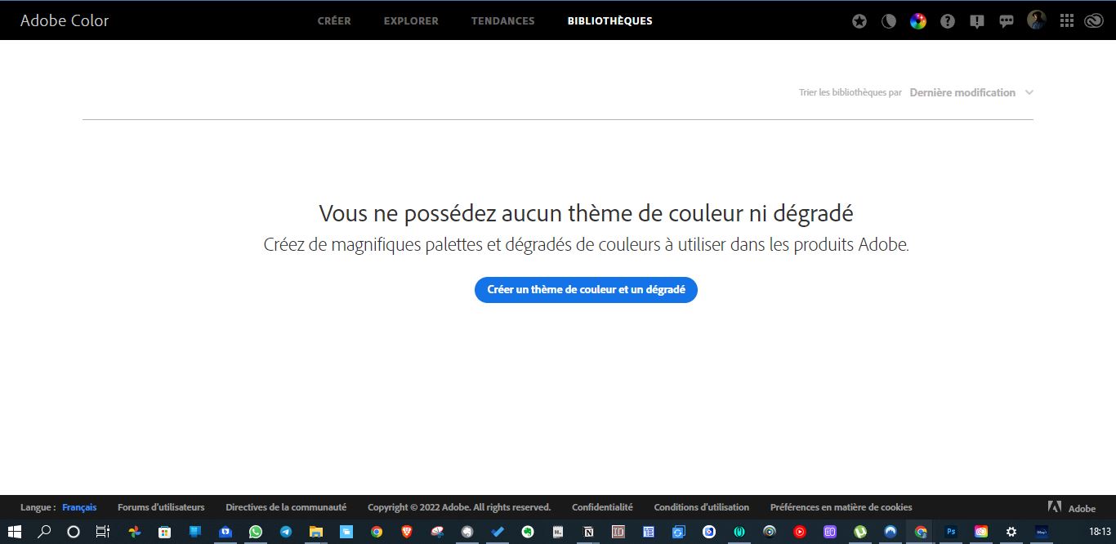Click the Creative Cloud icon in header
The width and height of the screenshot is (1116, 544).
1094,21
